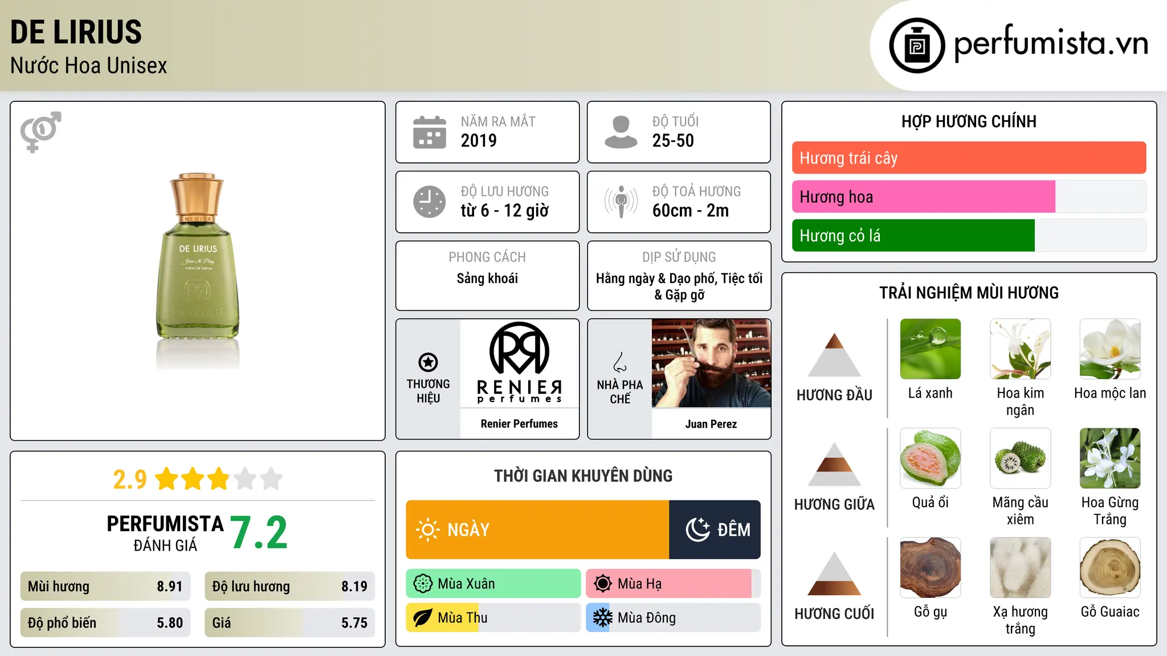The width and height of the screenshot is (1167, 656).
Task: Click the Renier Perfumes brand name link
Action: (519, 424)
